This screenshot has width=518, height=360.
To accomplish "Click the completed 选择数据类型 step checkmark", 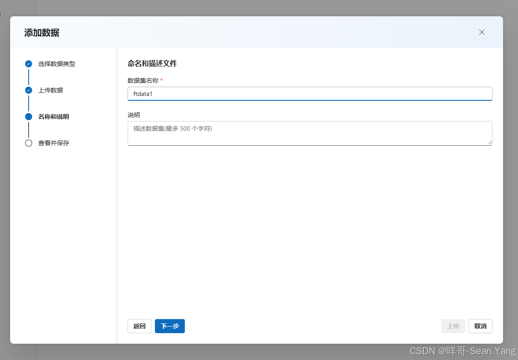I will tap(29, 64).
